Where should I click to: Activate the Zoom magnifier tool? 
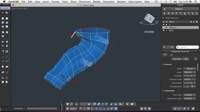click(x=145, y=109)
